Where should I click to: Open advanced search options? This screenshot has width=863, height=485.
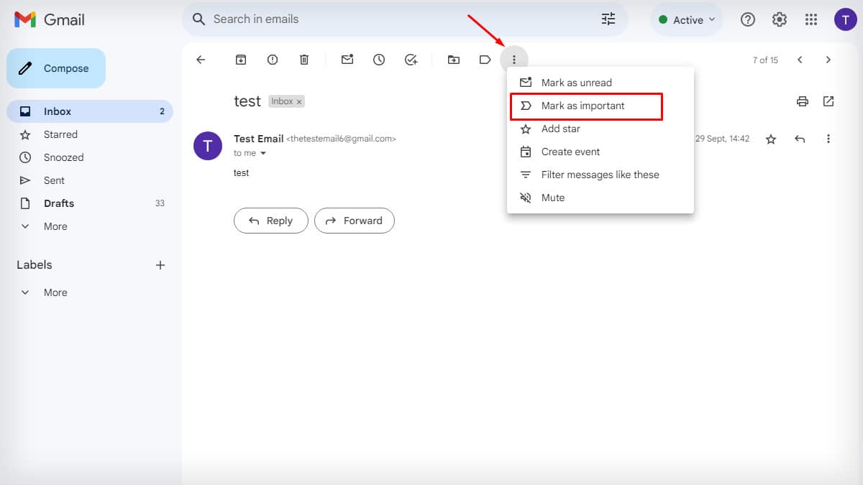[x=608, y=19]
